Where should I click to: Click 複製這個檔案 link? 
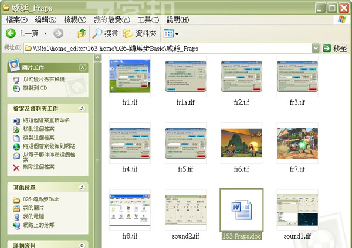click(39, 137)
